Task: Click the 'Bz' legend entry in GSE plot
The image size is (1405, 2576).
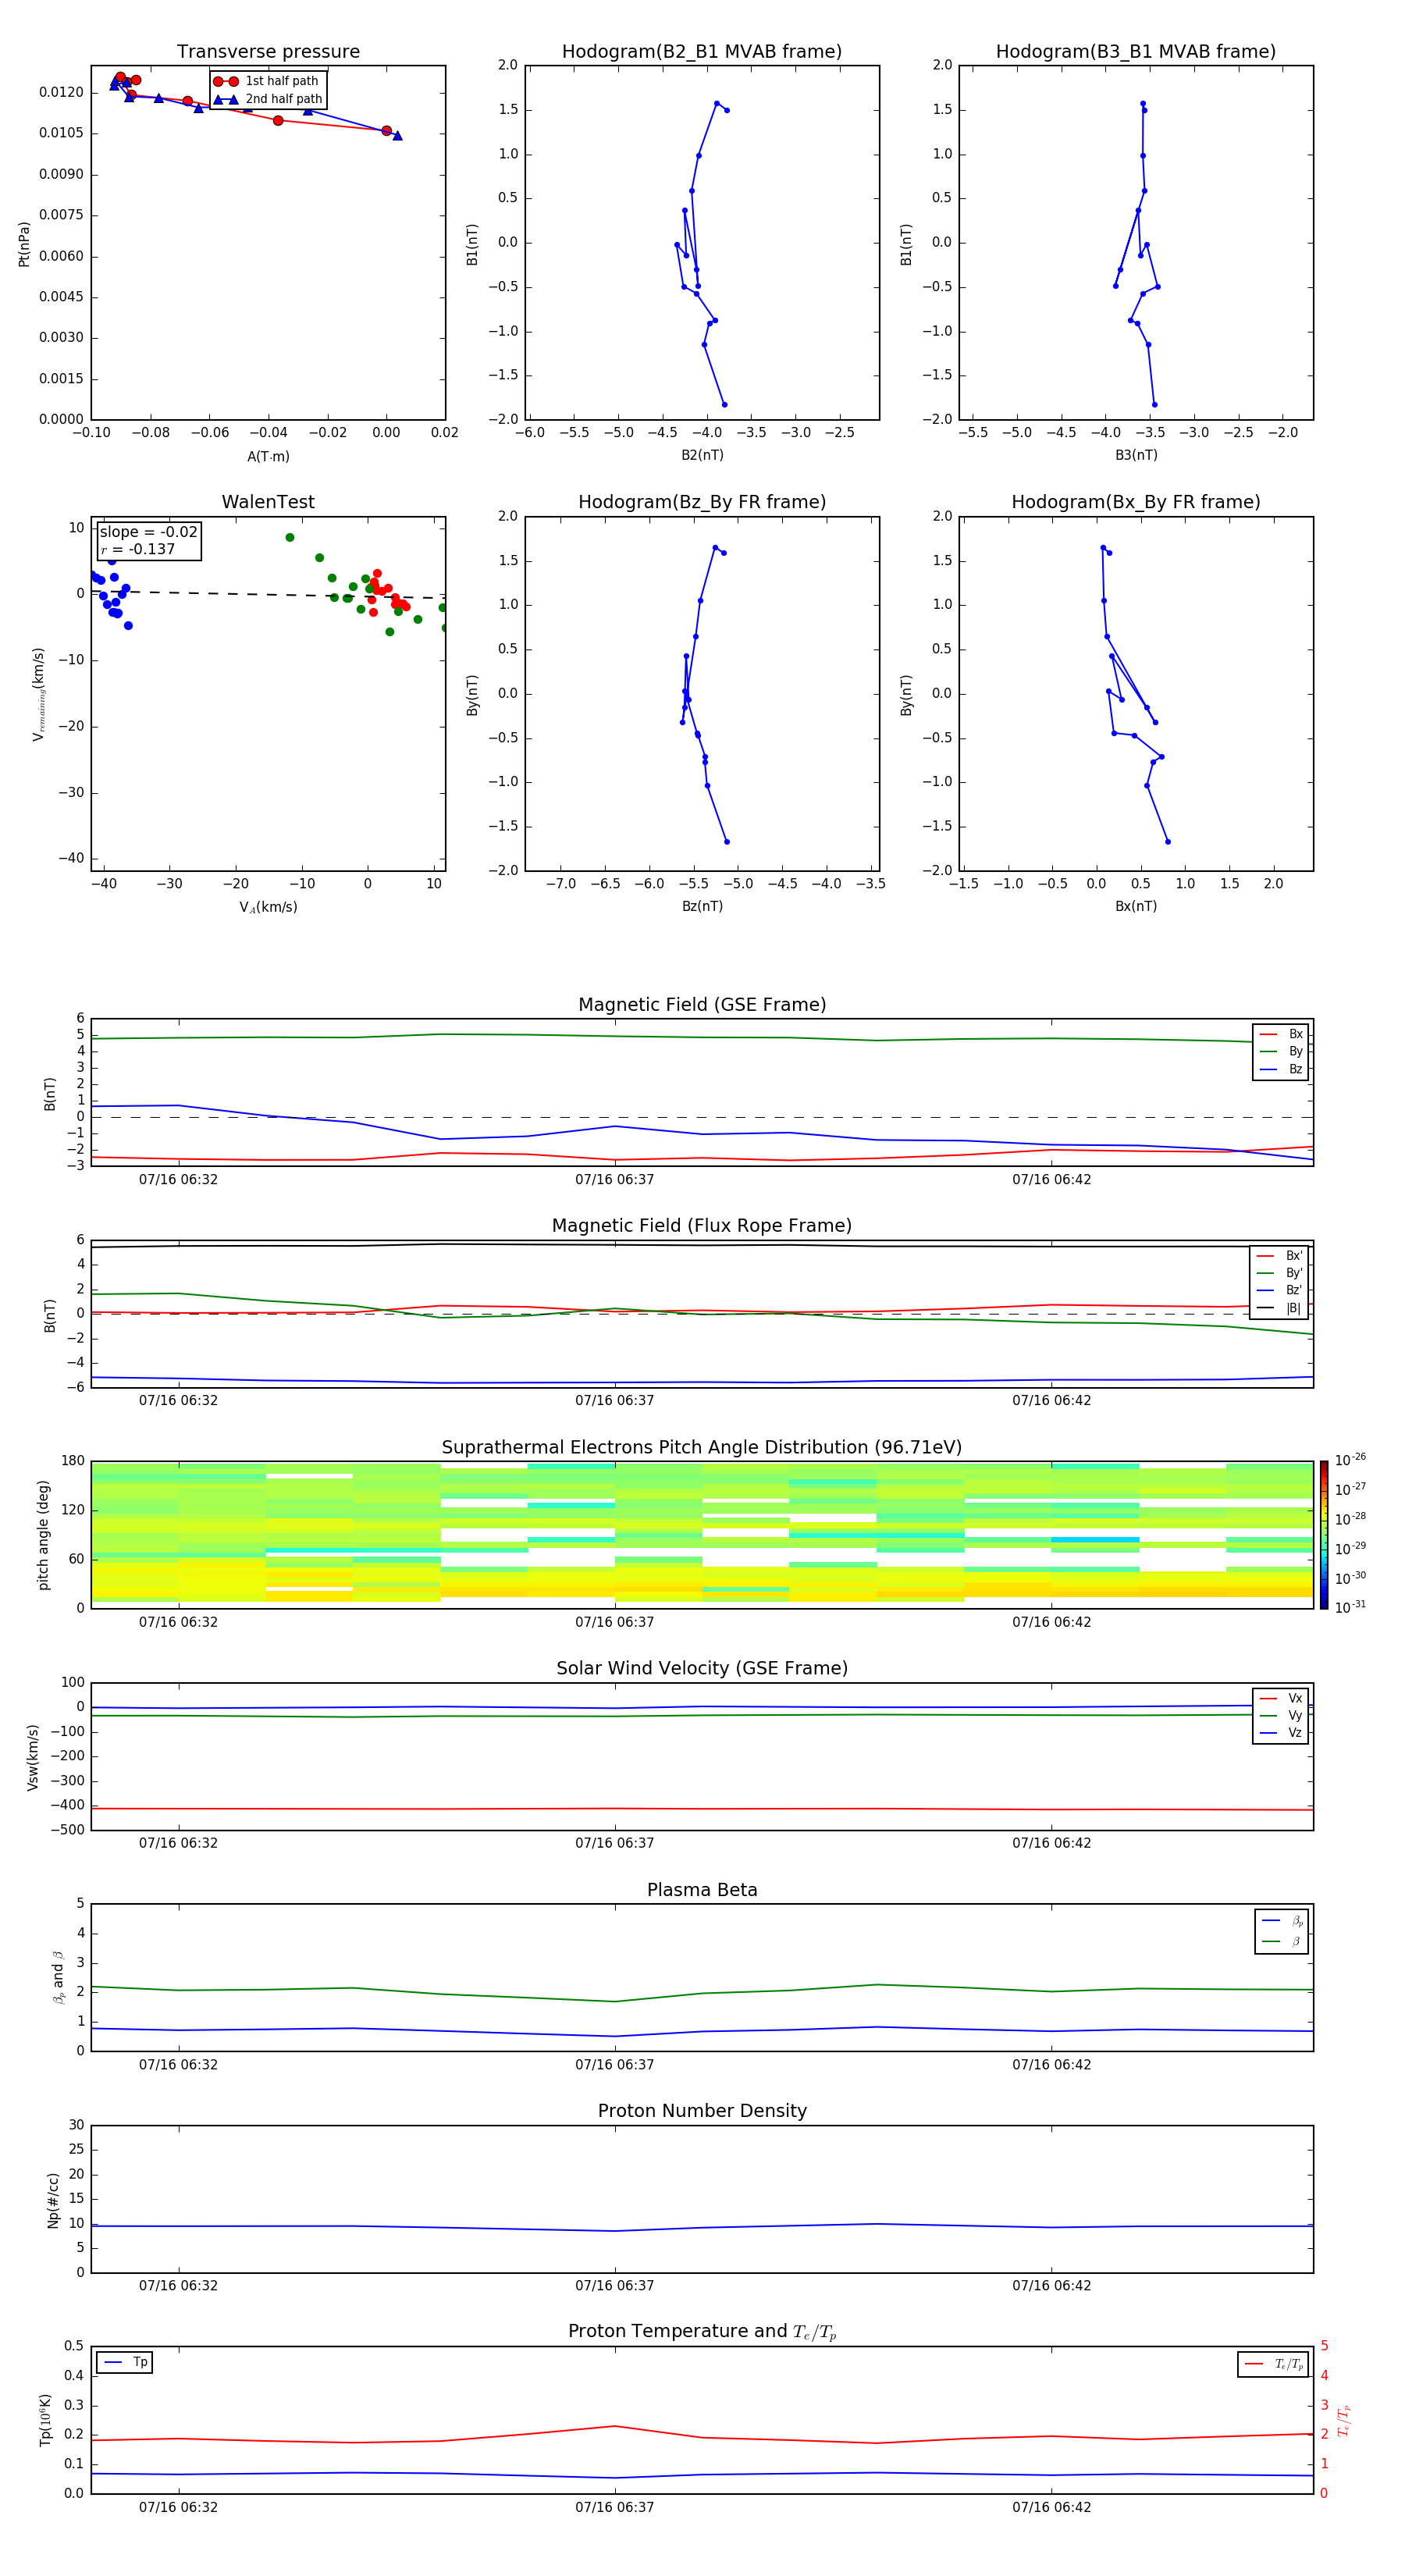Action: (1282, 1069)
